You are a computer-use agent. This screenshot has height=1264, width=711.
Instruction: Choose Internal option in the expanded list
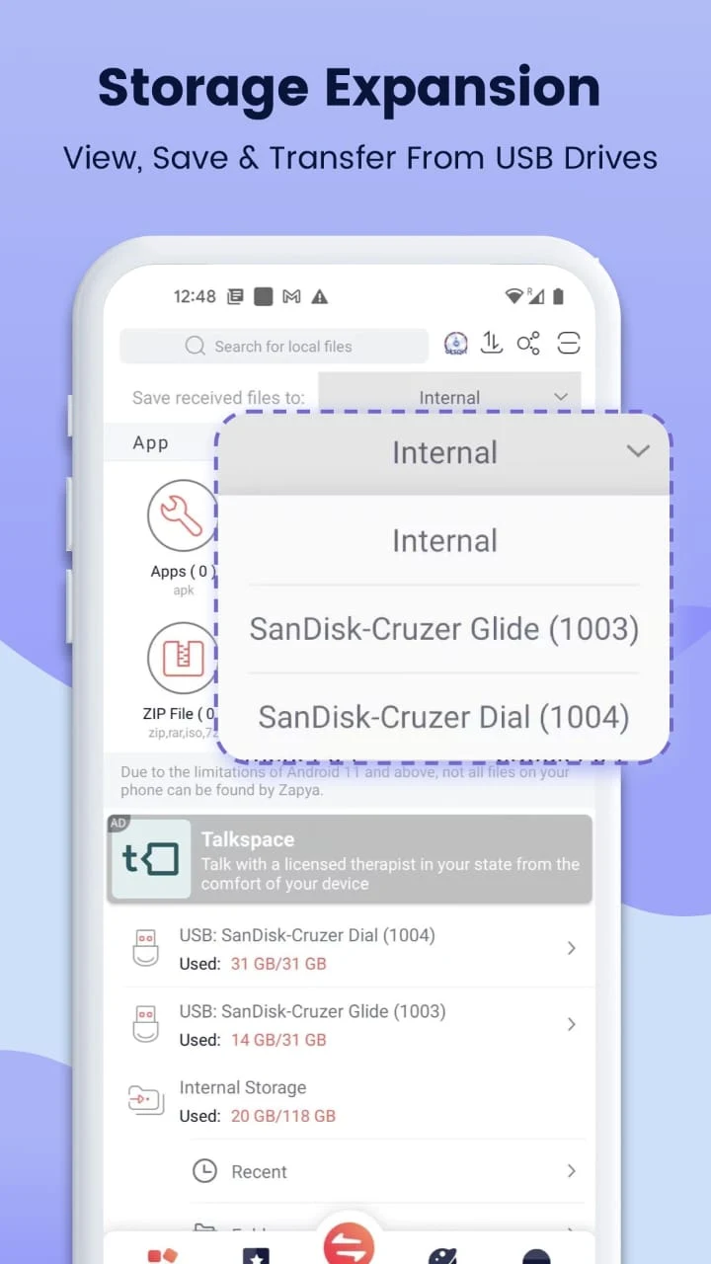pos(444,540)
